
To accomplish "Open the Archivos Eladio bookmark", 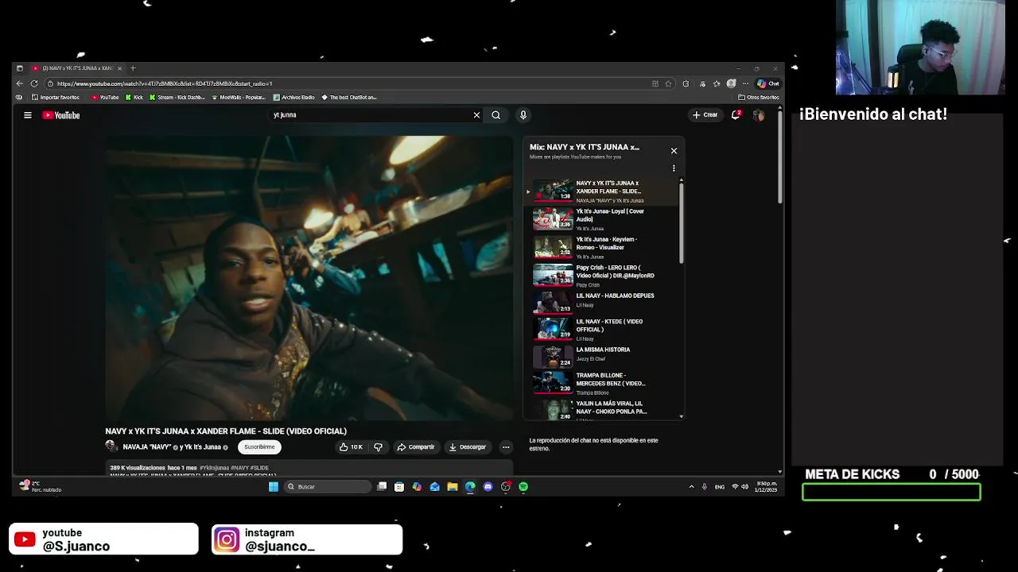I will [294, 98].
